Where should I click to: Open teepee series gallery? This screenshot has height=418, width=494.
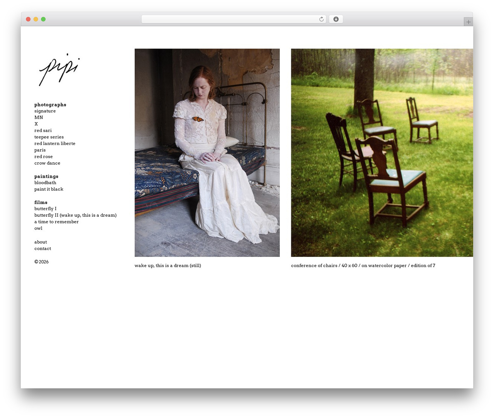click(49, 137)
